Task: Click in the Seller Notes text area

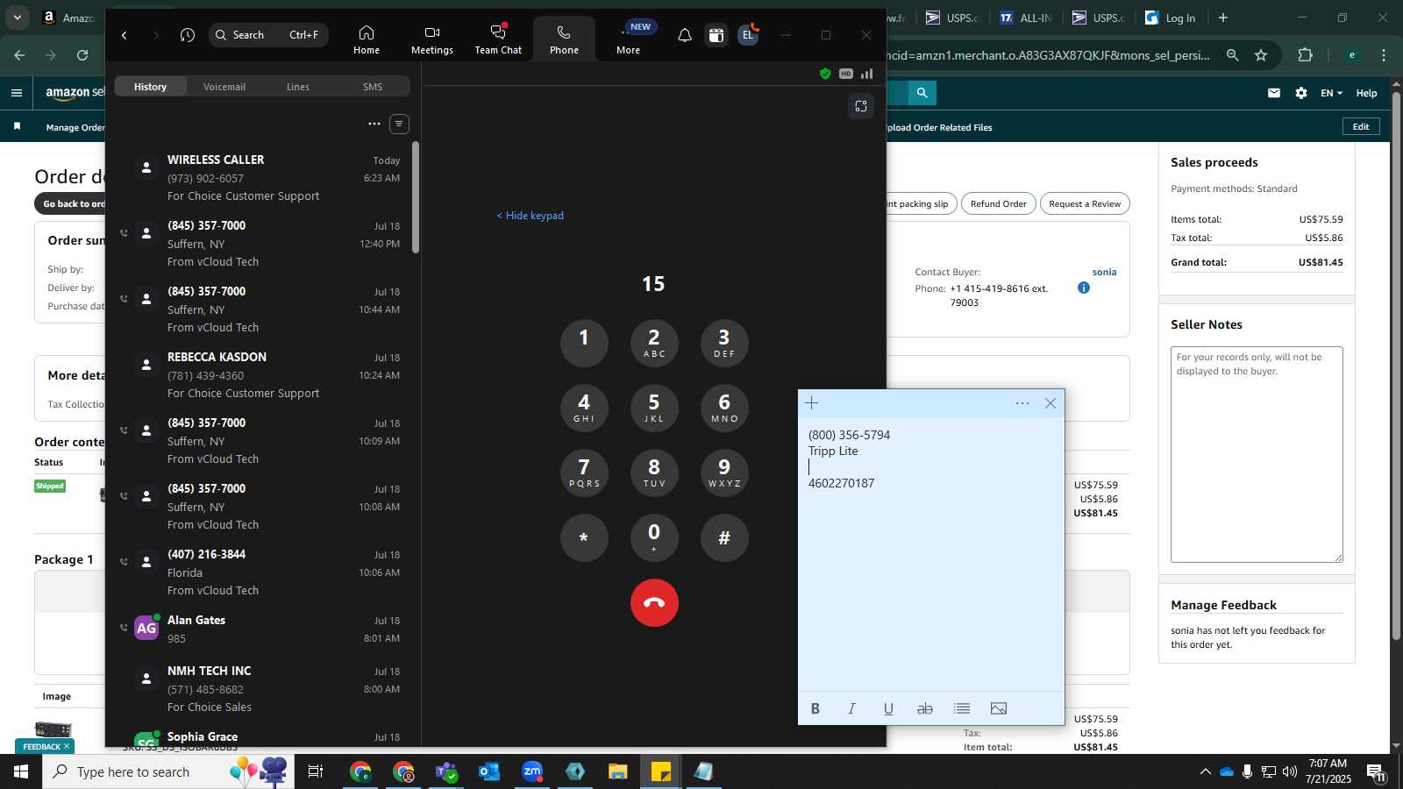Action: pyautogui.click(x=1257, y=454)
